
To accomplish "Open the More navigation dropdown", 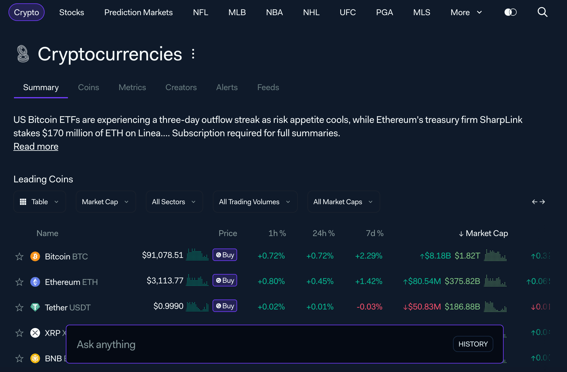I will pos(465,12).
